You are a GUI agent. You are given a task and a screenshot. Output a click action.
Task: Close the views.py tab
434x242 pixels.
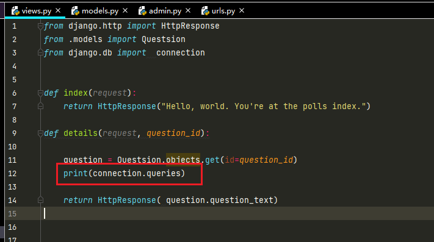[x=58, y=10]
